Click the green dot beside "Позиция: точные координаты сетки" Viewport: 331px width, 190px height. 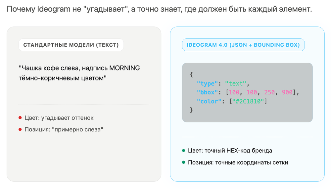tap(183, 162)
